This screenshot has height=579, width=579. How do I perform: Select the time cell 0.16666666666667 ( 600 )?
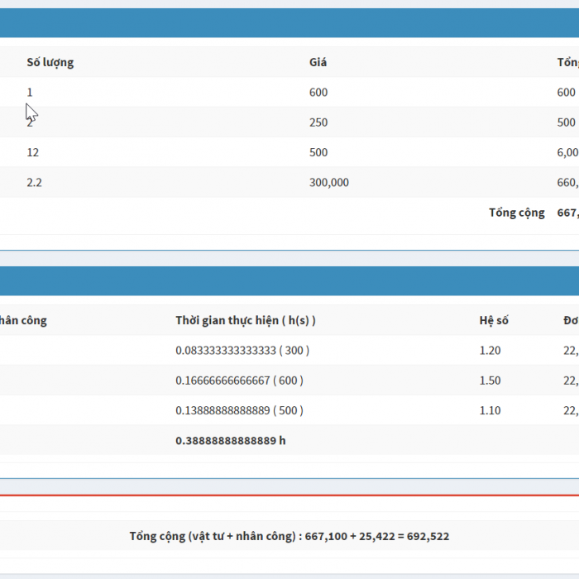click(x=239, y=380)
